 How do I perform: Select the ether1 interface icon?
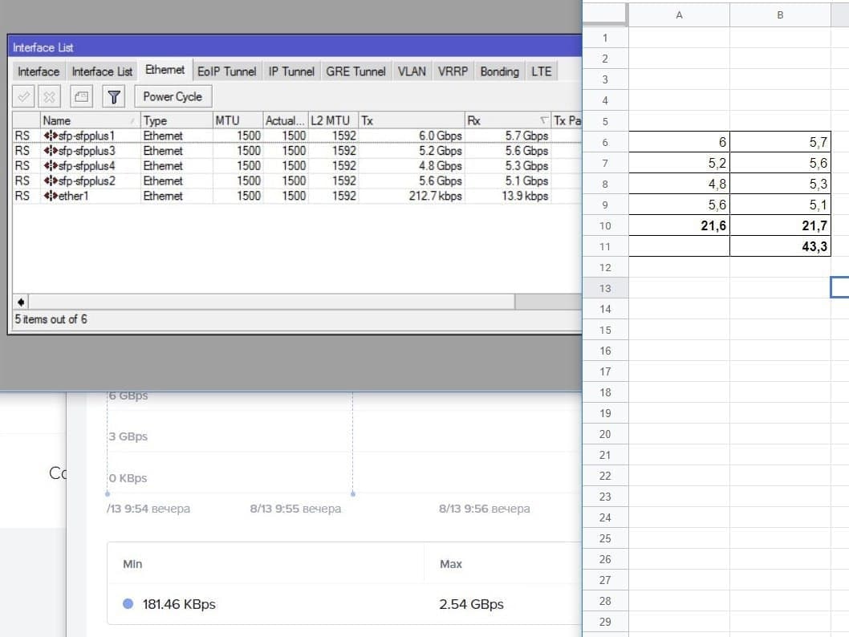coord(51,196)
